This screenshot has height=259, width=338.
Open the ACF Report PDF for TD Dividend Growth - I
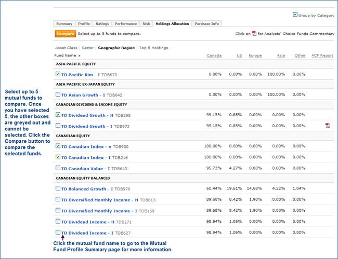click(x=328, y=126)
